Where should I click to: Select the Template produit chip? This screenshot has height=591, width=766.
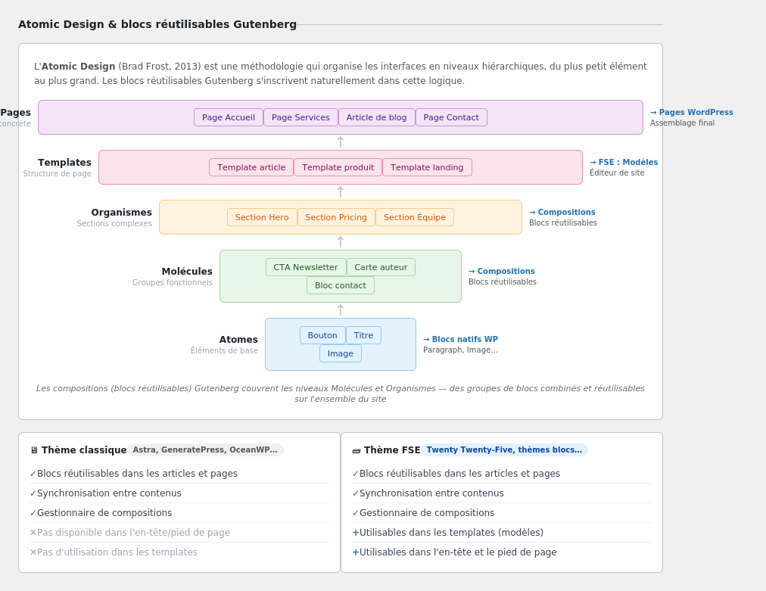(338, 167)
